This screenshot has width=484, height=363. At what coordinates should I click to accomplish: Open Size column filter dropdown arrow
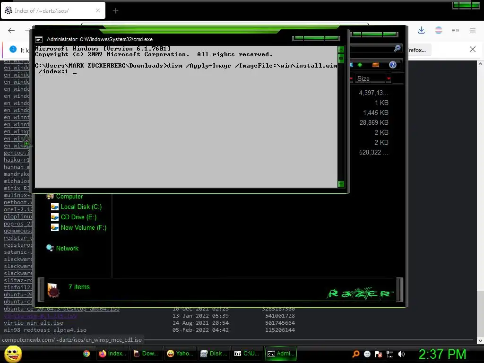point(389,79)
